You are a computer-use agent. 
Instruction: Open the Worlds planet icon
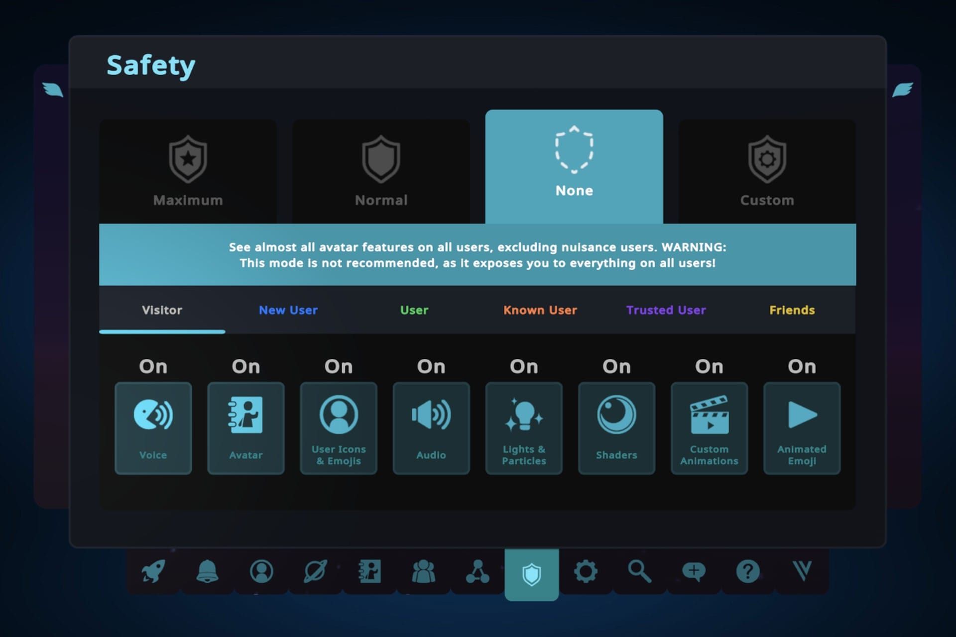point(316,571)
